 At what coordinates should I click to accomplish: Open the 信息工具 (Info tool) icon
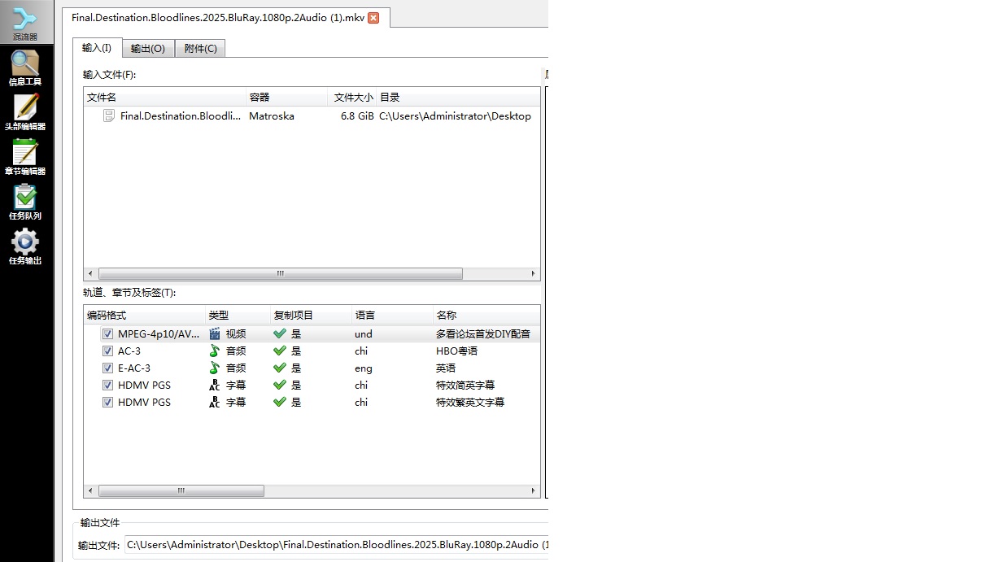[25, 67]
